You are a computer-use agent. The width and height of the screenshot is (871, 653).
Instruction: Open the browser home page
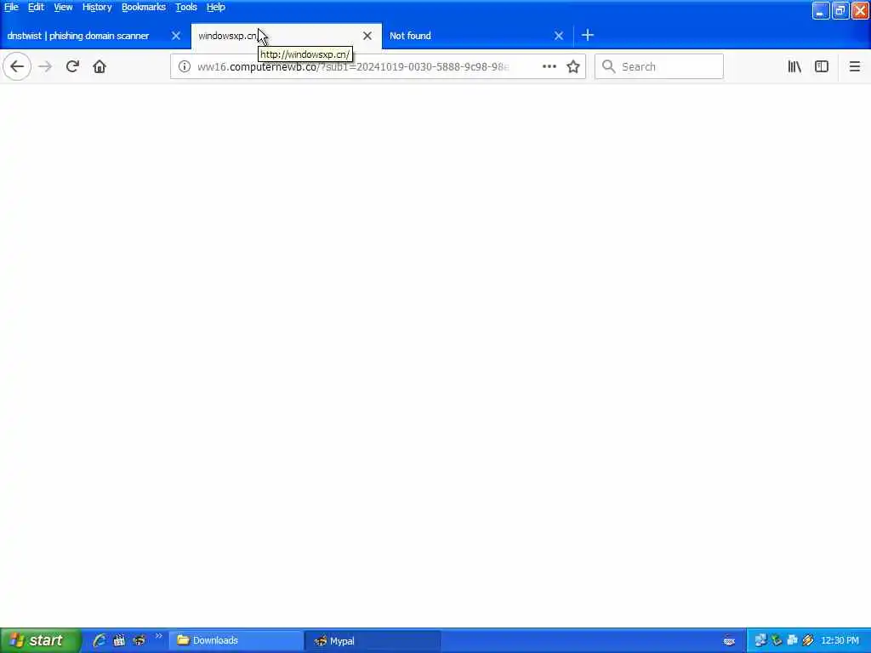point(100,66)
